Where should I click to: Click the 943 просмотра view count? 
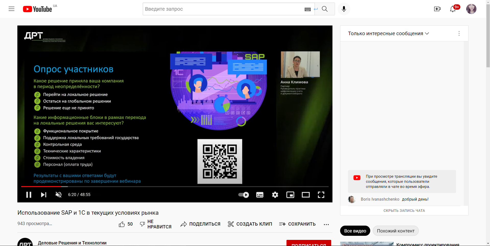tap(35, 224)
